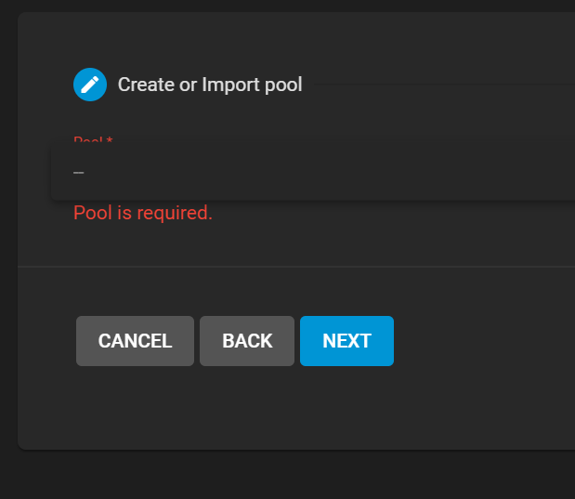Click the 'Create or Import pool' title text

click(x=210, y=85)
